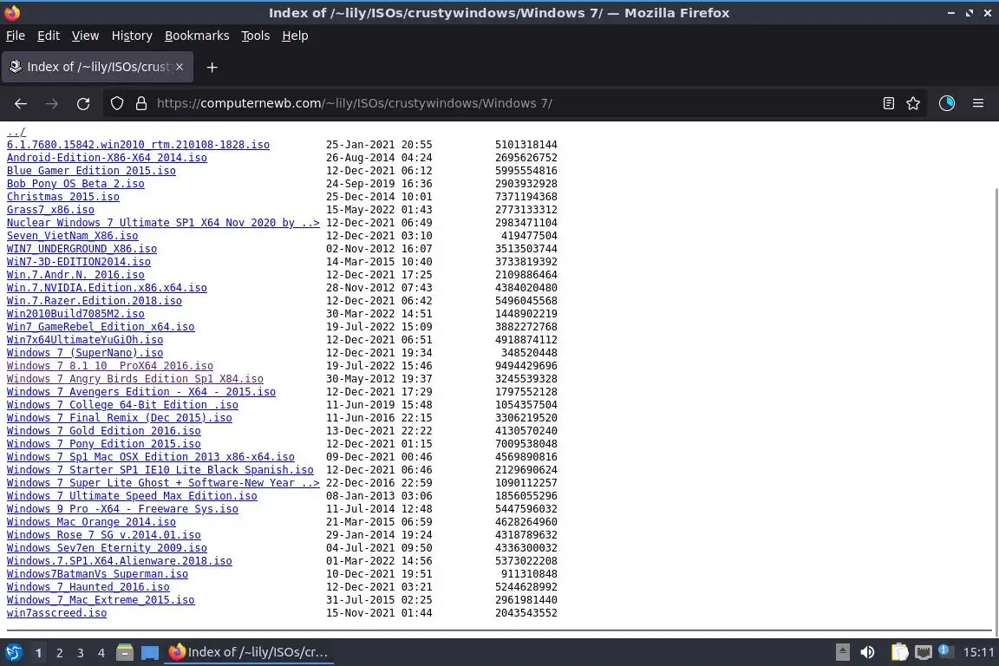Screen dimensions: 999x666
Task: Download Windows_7_Gold_Edition_2016.iso
Action: tap(104, 431)
